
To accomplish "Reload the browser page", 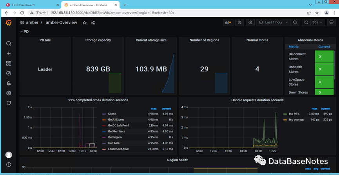I will click(22, 13).
